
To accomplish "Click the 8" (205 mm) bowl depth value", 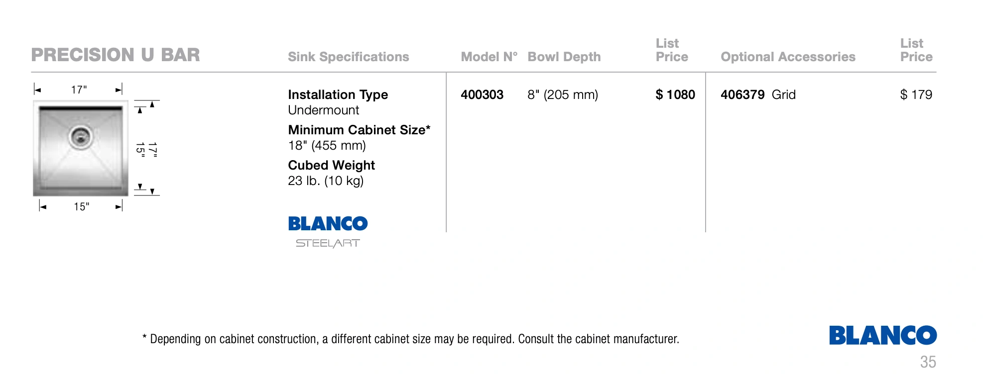I will click(x=563, y=94).
